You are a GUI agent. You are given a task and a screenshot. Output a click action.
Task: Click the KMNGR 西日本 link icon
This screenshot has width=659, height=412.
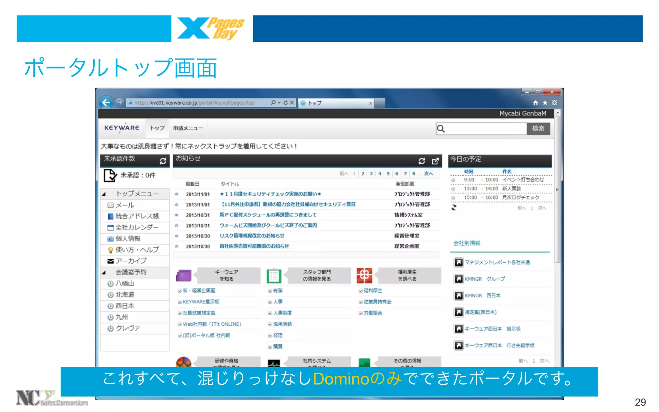coord(459,295)
